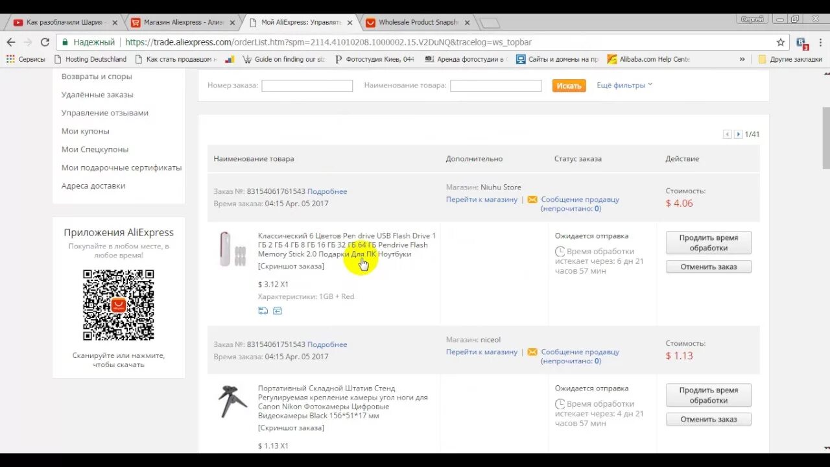Click Перейти к магазину for niceol

click(x=482, y=352)
